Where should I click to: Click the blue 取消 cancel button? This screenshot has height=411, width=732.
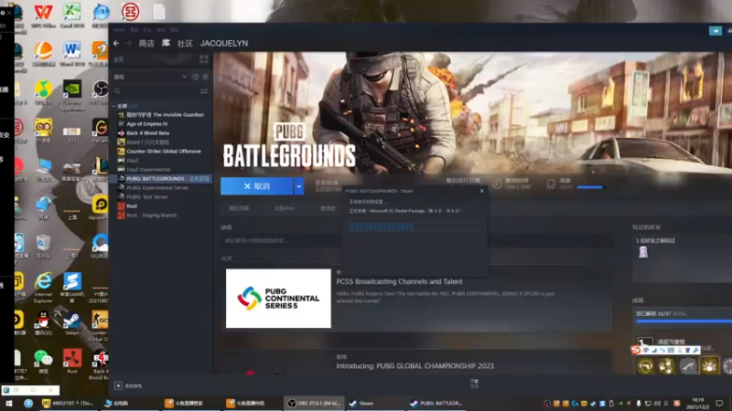tap(257, 186)
